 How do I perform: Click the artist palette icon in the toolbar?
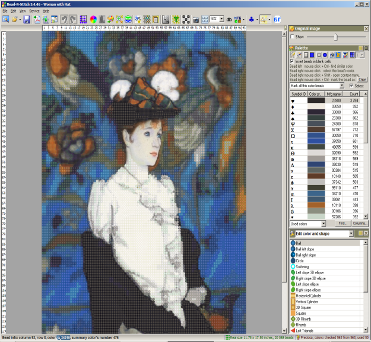click(x=110, y=20)
